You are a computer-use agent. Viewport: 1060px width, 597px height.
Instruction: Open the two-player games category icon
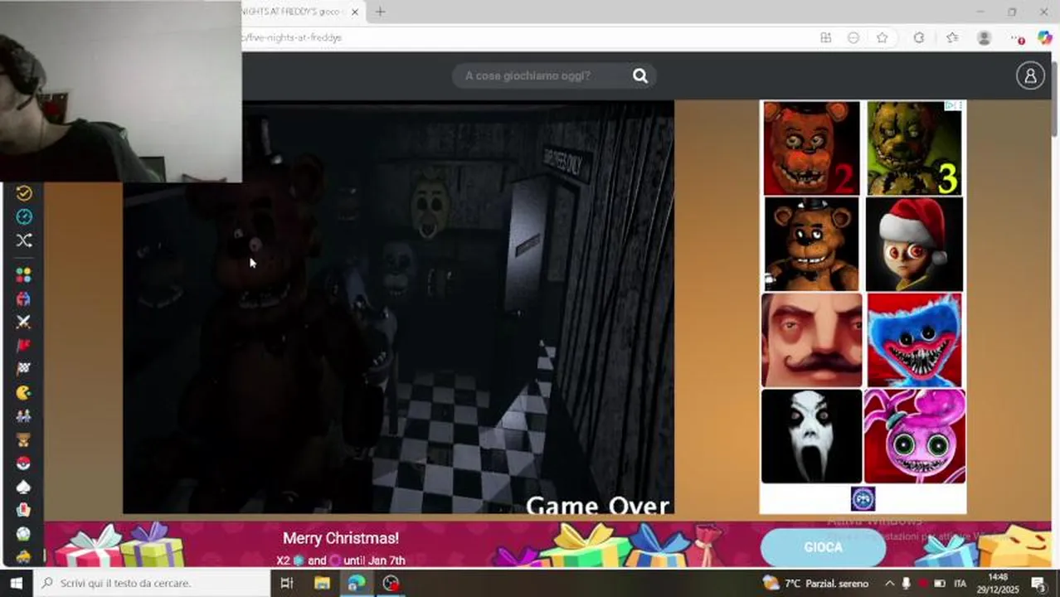24,416
